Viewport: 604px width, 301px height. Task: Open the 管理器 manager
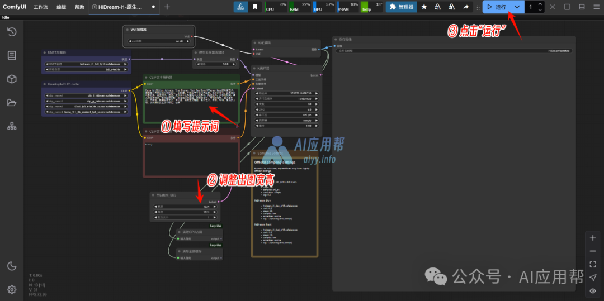pyautogui.click(x=402, y=7)
